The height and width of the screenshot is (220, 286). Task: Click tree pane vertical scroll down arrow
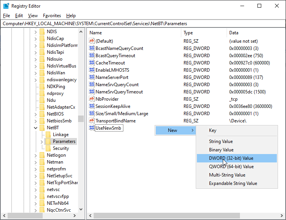81,209
